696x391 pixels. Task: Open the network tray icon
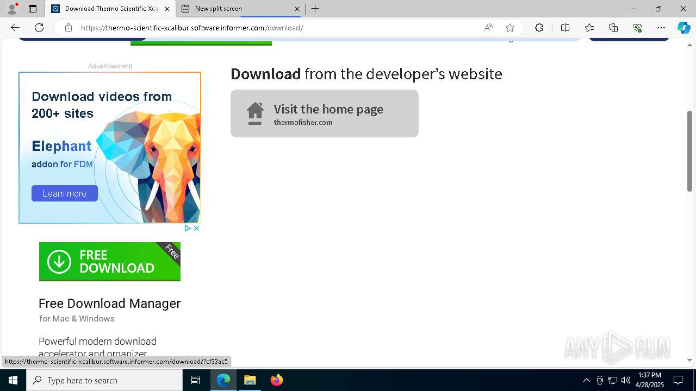(613, 380)
